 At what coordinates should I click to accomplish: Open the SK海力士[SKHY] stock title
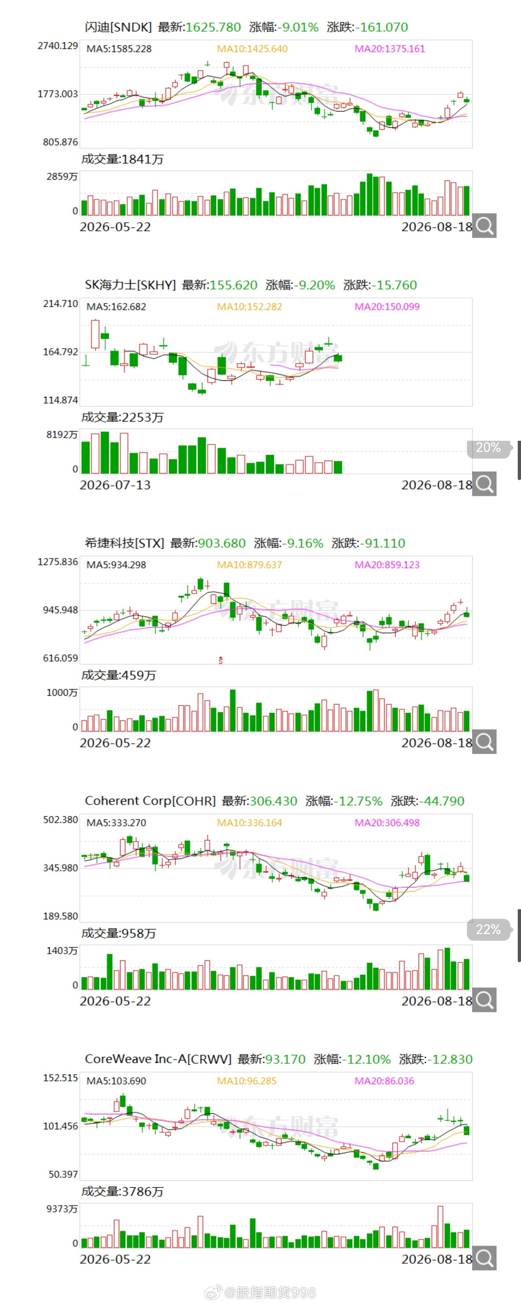[130, 285]
